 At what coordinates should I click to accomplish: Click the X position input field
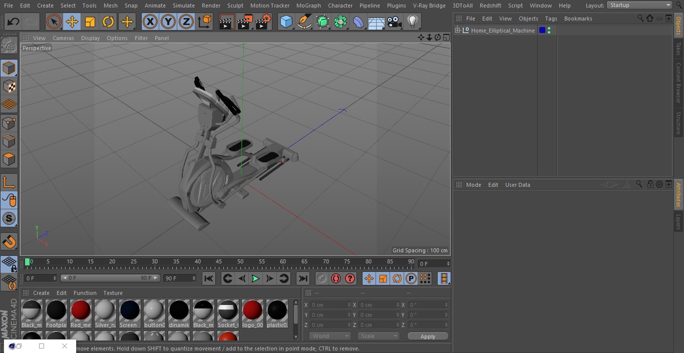[x=330, y=305]
